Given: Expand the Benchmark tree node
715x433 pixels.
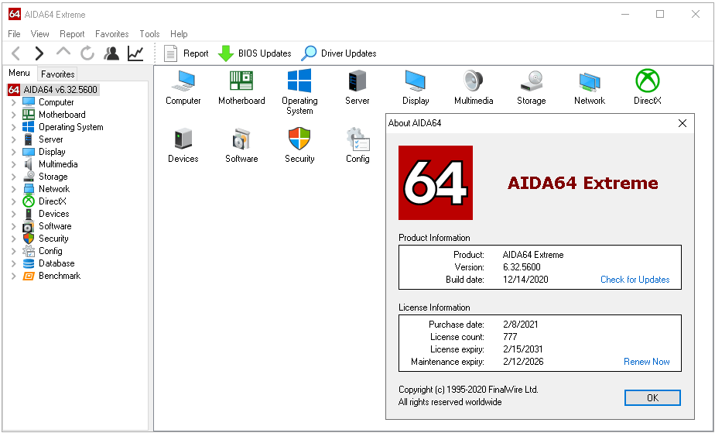Looking at the screenshot, I should (x=13, y=276).
